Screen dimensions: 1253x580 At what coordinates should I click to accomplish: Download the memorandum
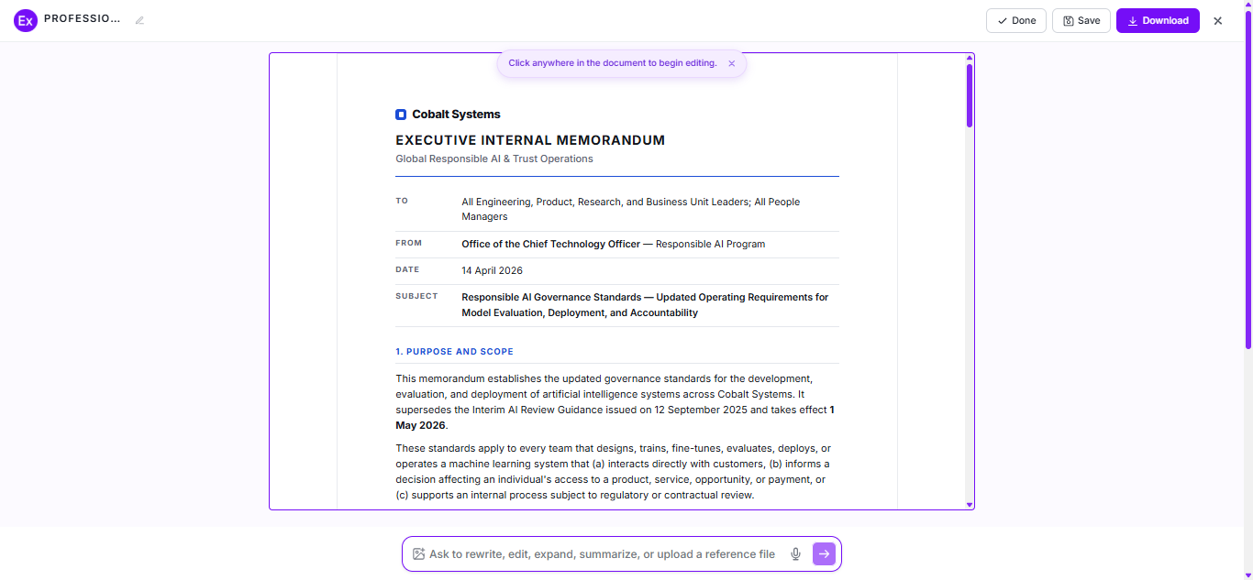click(1158, 20)
